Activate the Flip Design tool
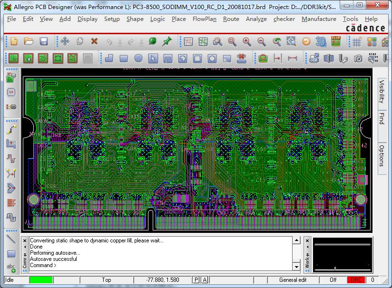This screenshot has width=392, height=288. coord(335,42)
